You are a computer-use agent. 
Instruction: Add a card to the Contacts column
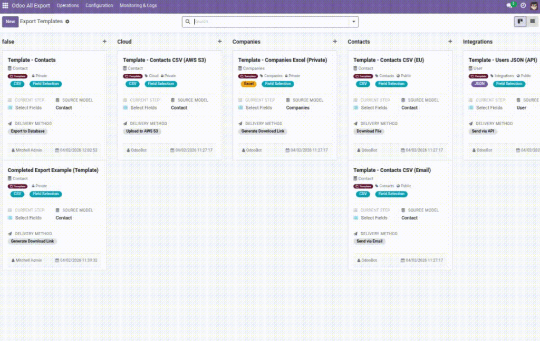[x=450, y=42]
